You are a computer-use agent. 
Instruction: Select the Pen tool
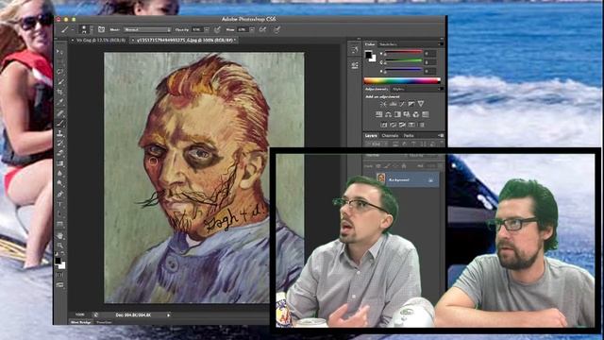(x=60, y=194)
